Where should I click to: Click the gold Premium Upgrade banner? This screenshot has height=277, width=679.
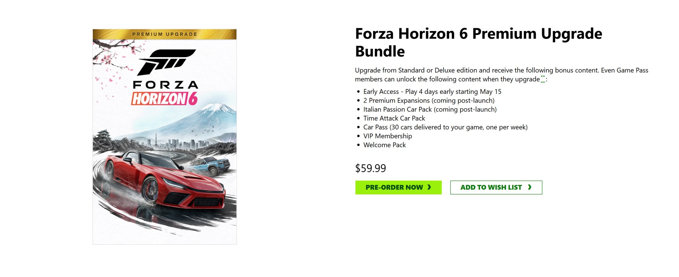164,34
